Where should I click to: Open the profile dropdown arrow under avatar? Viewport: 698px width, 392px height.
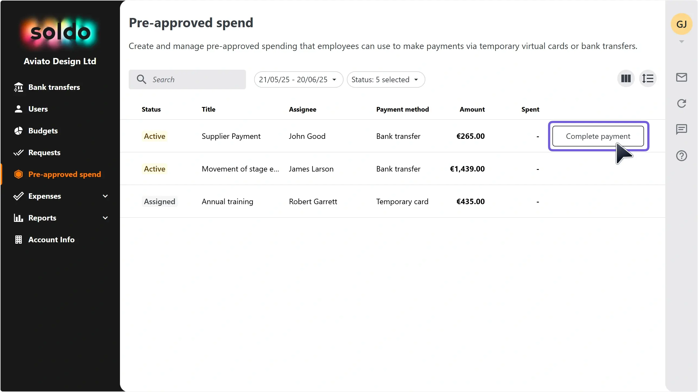point(681,42)
